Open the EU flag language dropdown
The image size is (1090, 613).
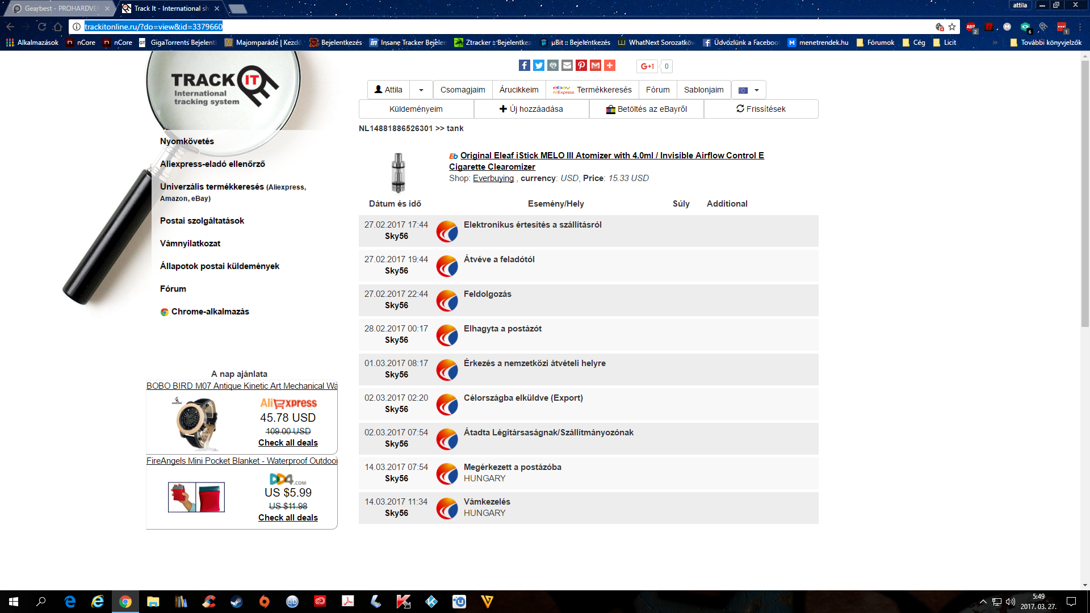click(748, 90)
